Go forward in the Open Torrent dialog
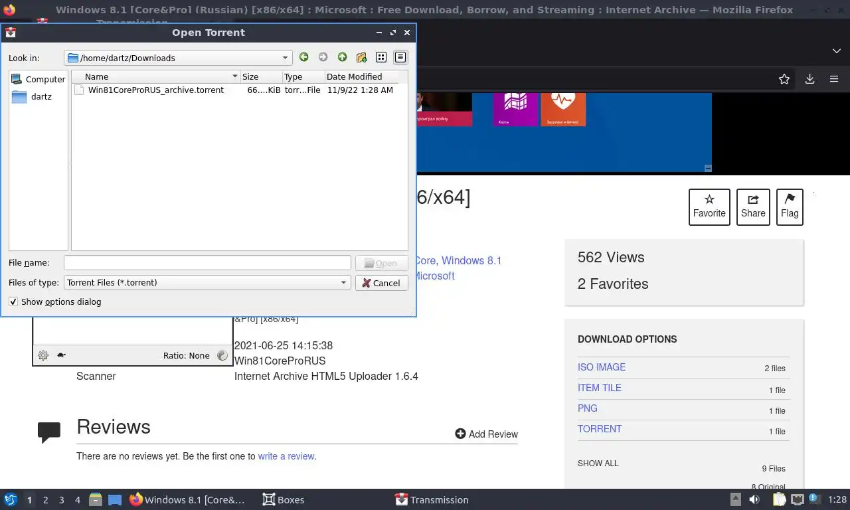Image resolution: width=850 pixels, height=510 pixels. [323, 58]
